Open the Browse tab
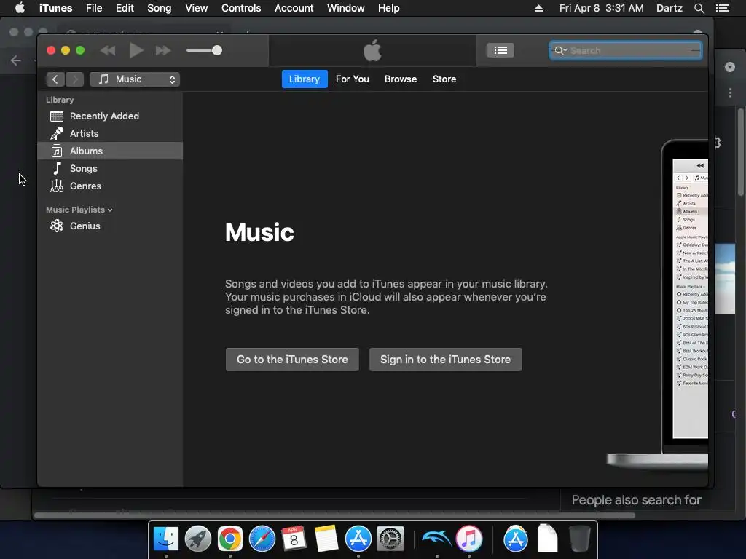Image resolution: width=746 pixels, height=559 pixels. (x=401, y=79)
